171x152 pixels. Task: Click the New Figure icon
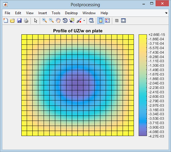[x=6, y=20]
